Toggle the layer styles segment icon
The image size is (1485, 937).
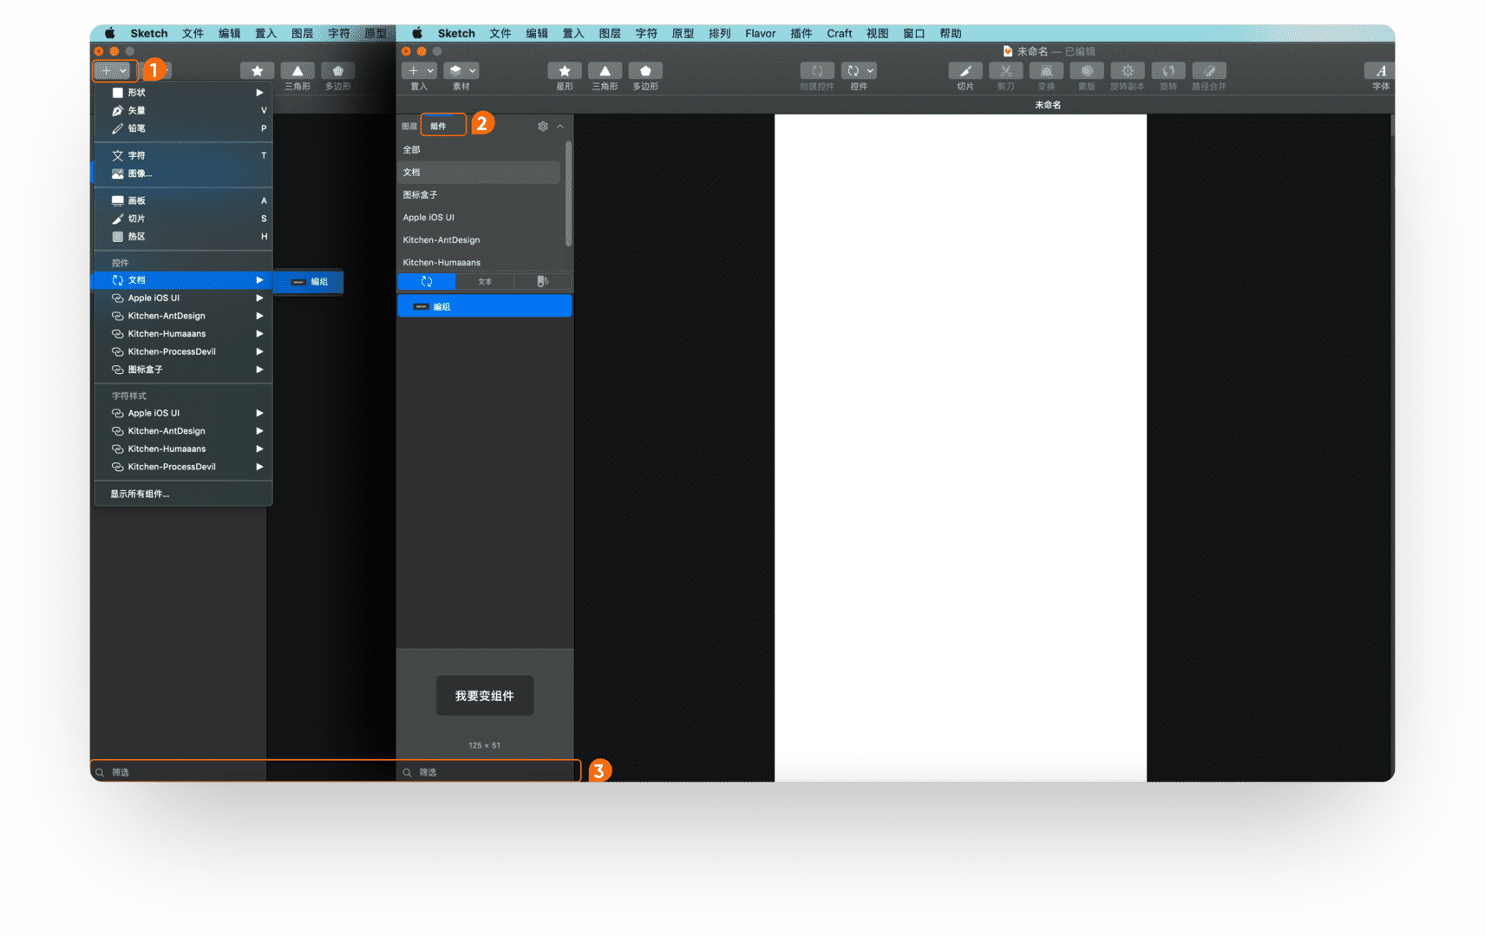pyautogui.click(x=543, y=281)
